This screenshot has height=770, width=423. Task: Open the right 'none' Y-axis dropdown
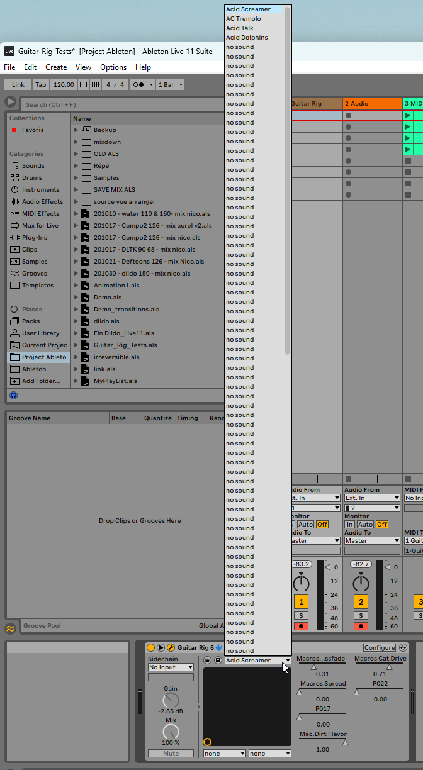(270, 753)
